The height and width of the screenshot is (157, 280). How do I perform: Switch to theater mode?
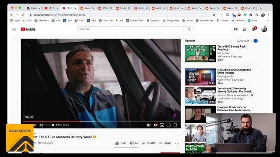(x=168, y=125)
